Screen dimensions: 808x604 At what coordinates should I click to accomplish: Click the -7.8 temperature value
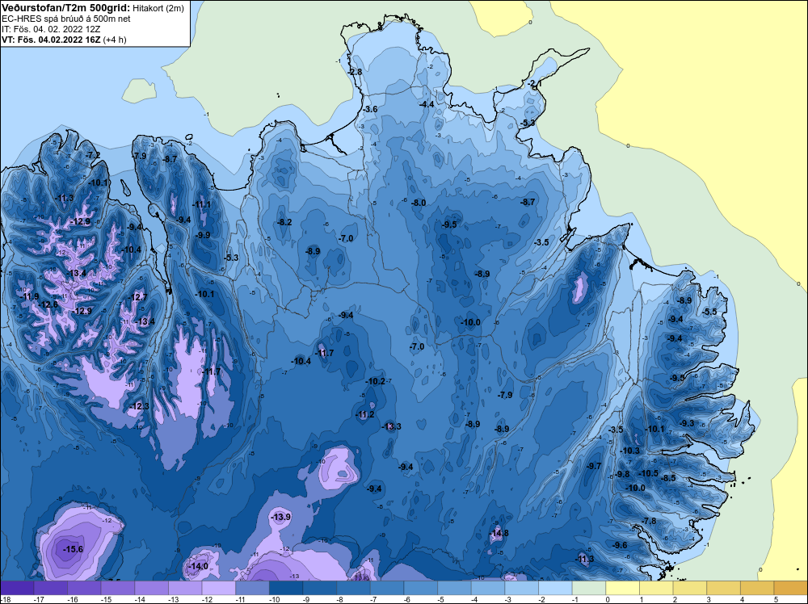click(x=650, y=521)
